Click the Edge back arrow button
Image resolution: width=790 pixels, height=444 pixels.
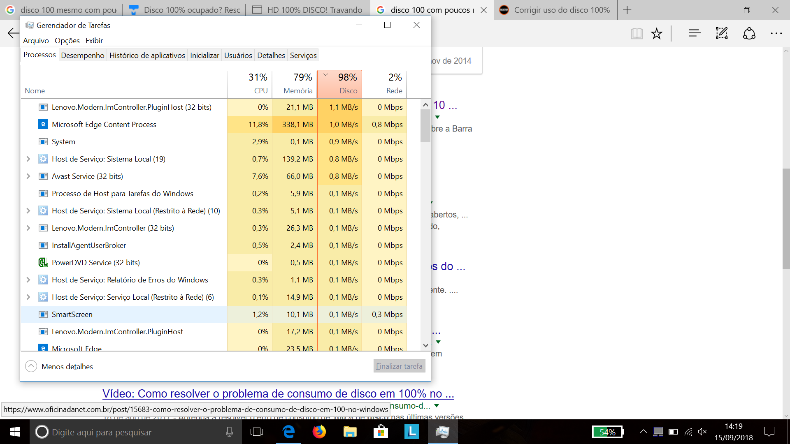[x=13, y=33]
